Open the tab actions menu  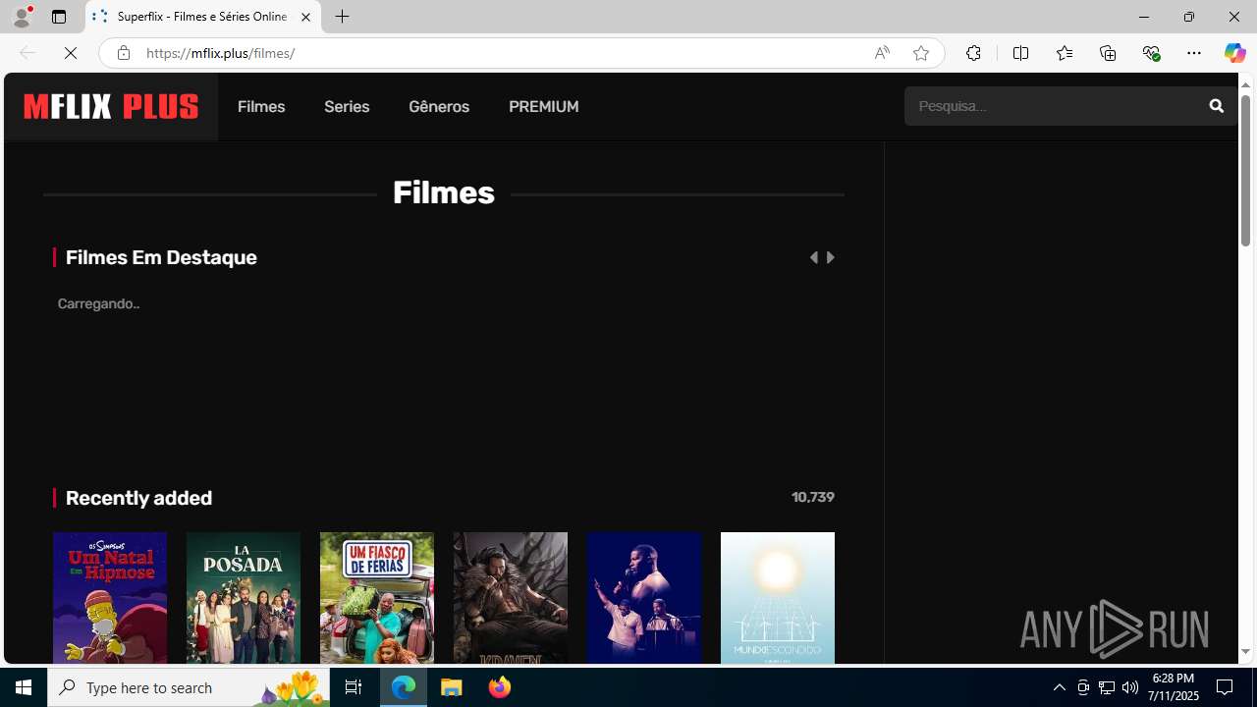[x=59, y=17]
